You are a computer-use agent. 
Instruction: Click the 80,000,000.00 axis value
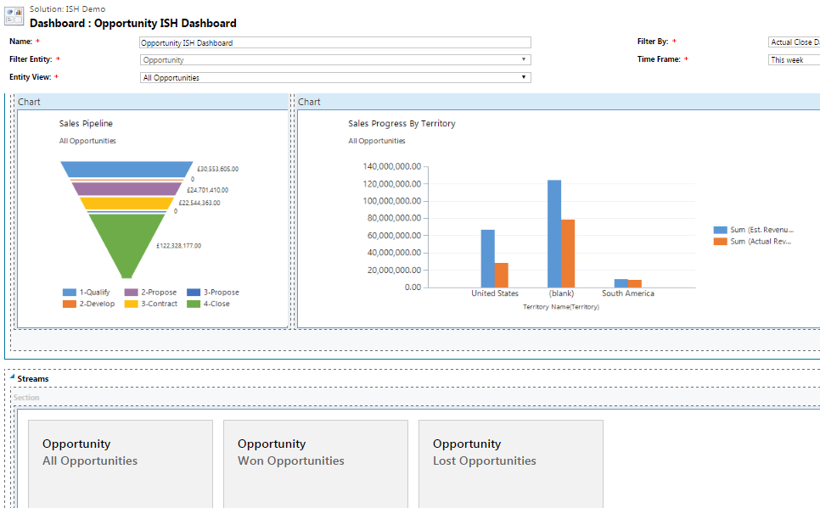(x=394, y=218)
